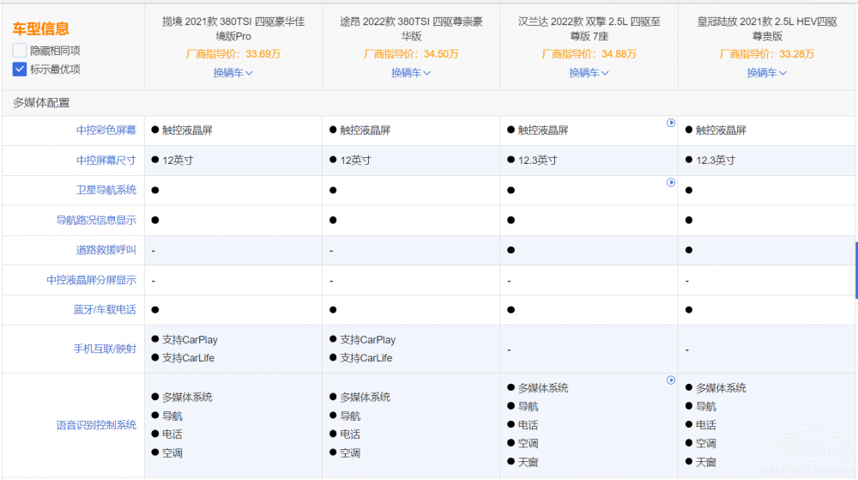The image size is (858, 480).
Task: Open the 中控液晶屏分屏显示 link
Action: (91, 281)
